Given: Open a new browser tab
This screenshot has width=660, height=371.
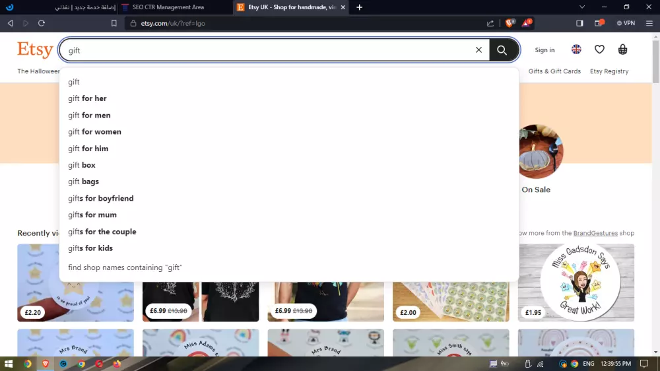Looking at the screenshot, I should [x=359, y=7].
